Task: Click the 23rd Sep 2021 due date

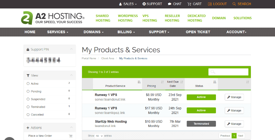Action: click(175, 97)
